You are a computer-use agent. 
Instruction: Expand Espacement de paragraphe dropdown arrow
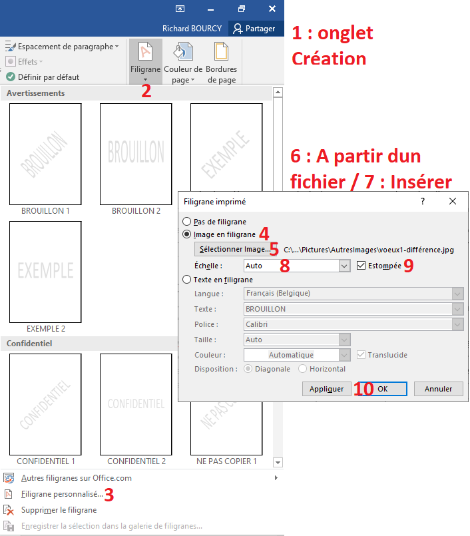click(117, 47)
